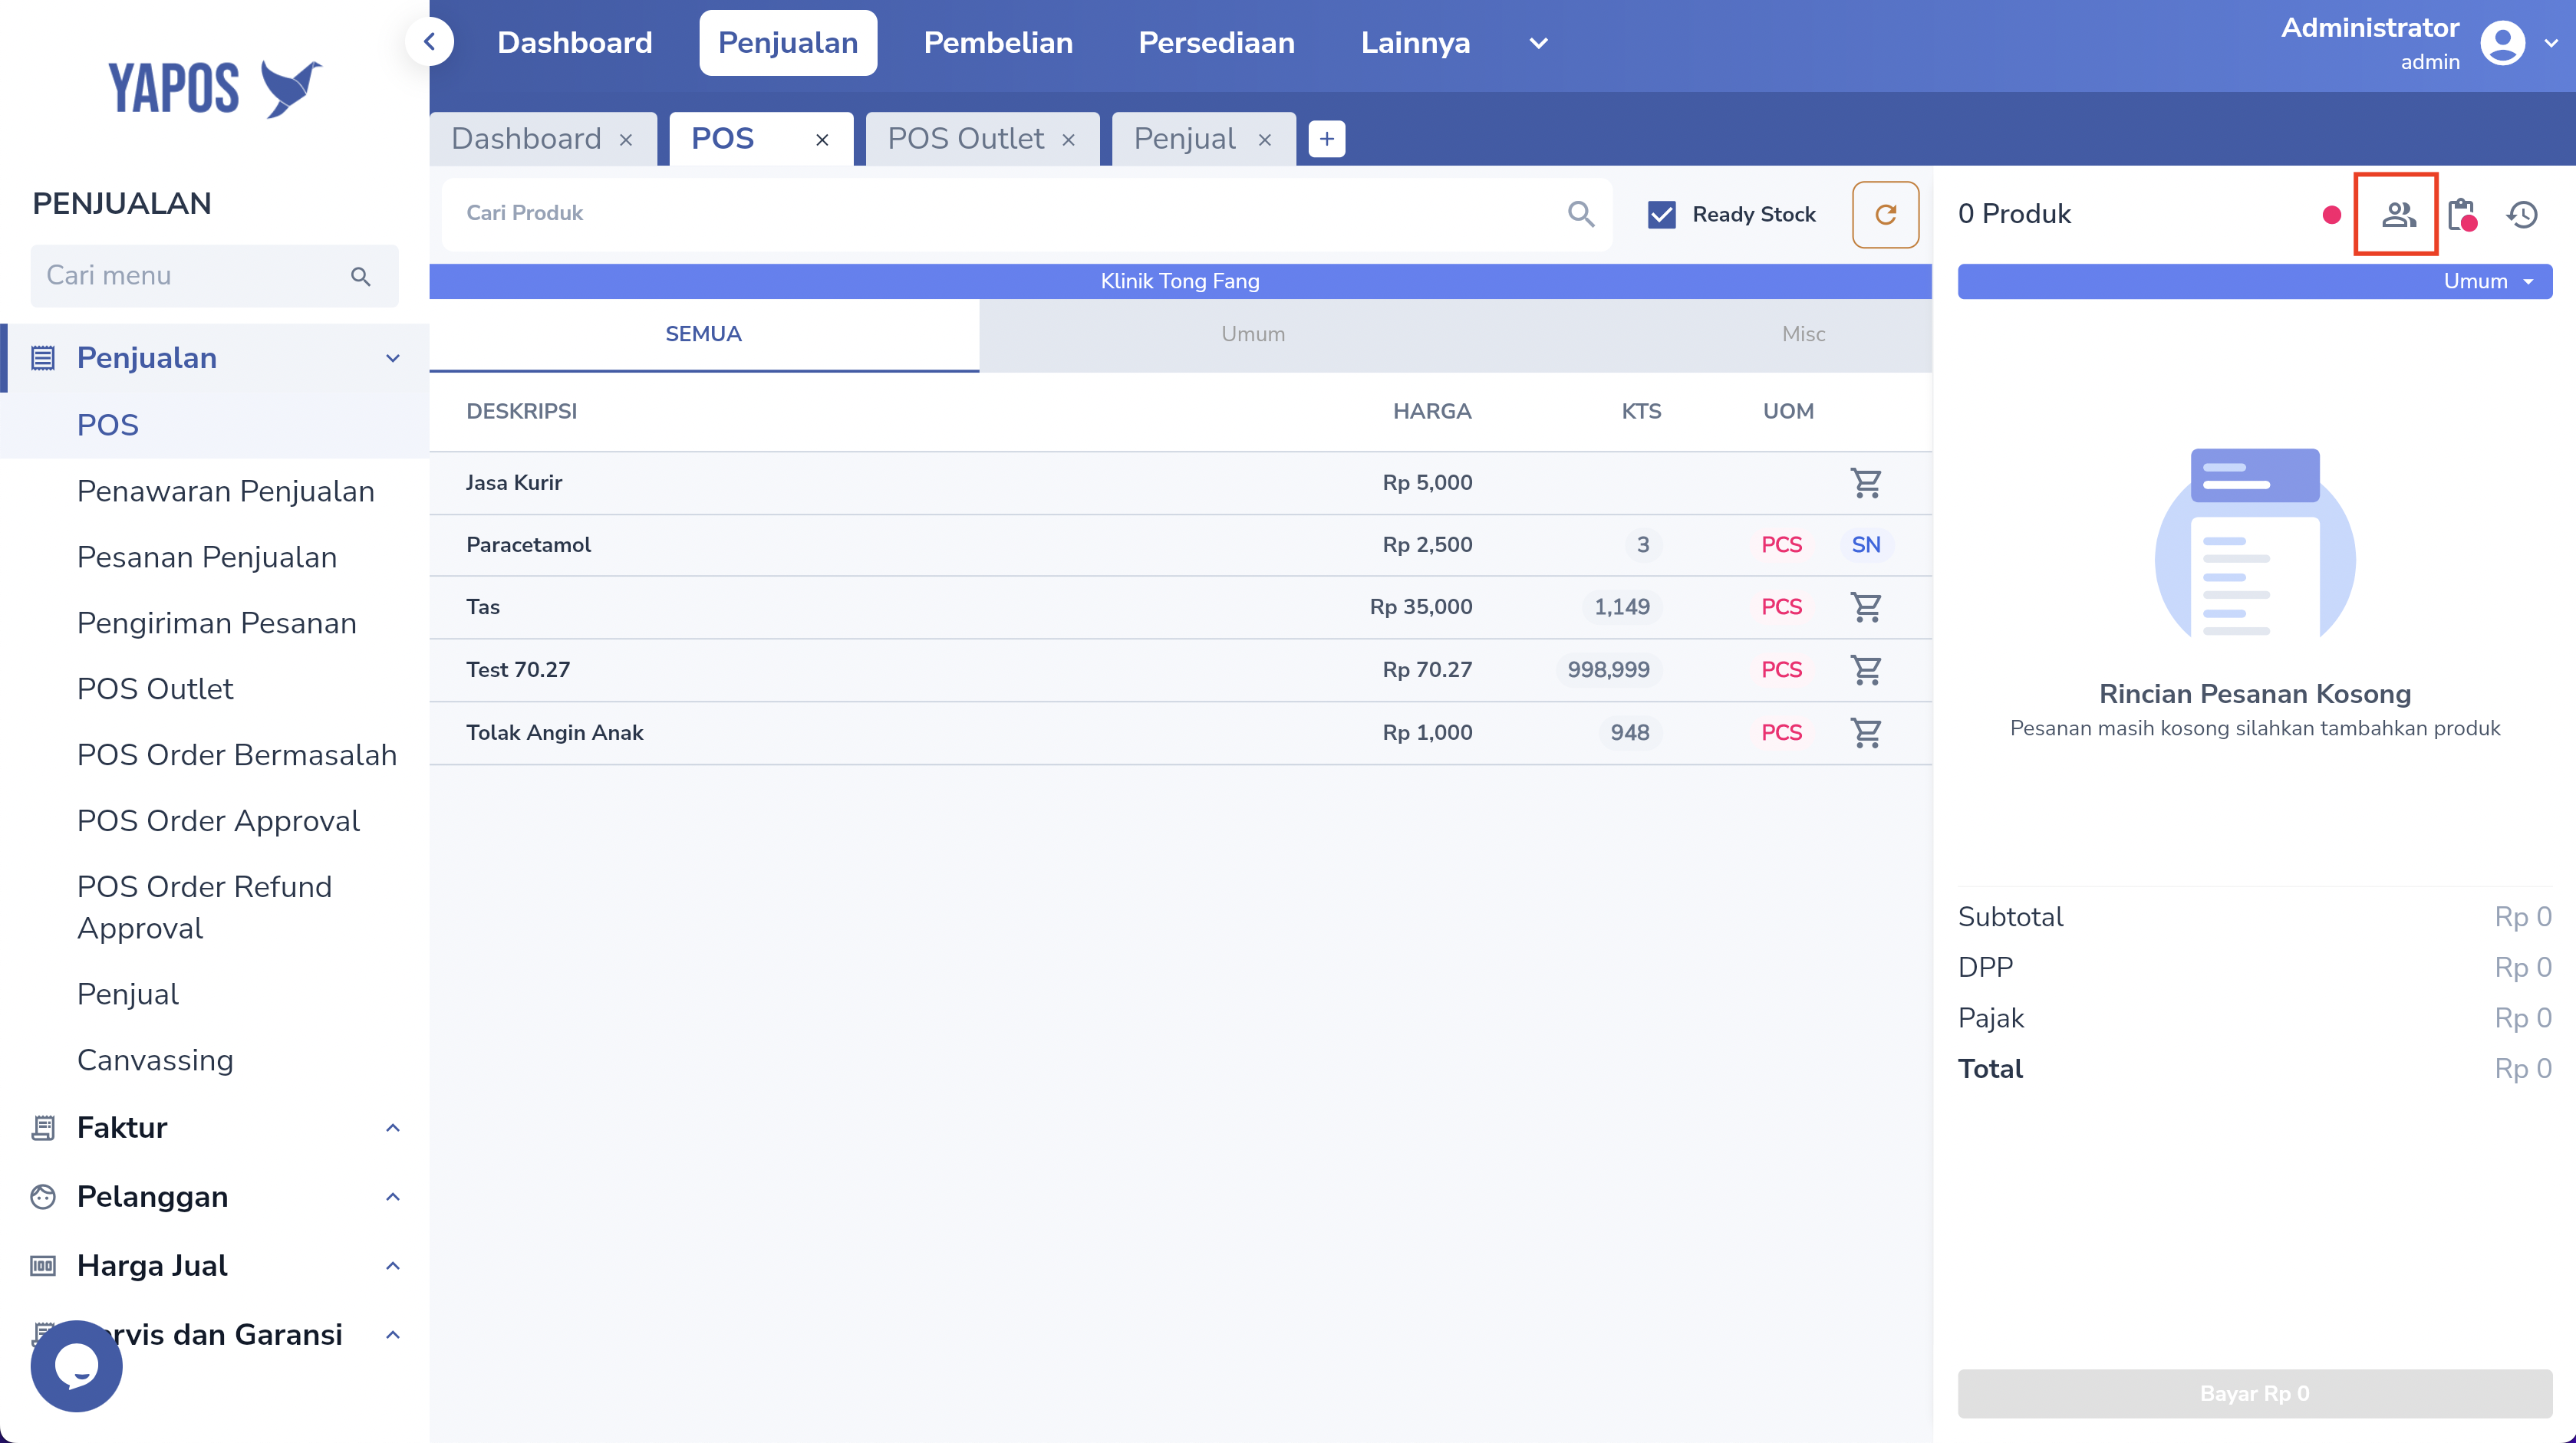Add a new tab with plus button
2576x1443 pixels.
1326,139
